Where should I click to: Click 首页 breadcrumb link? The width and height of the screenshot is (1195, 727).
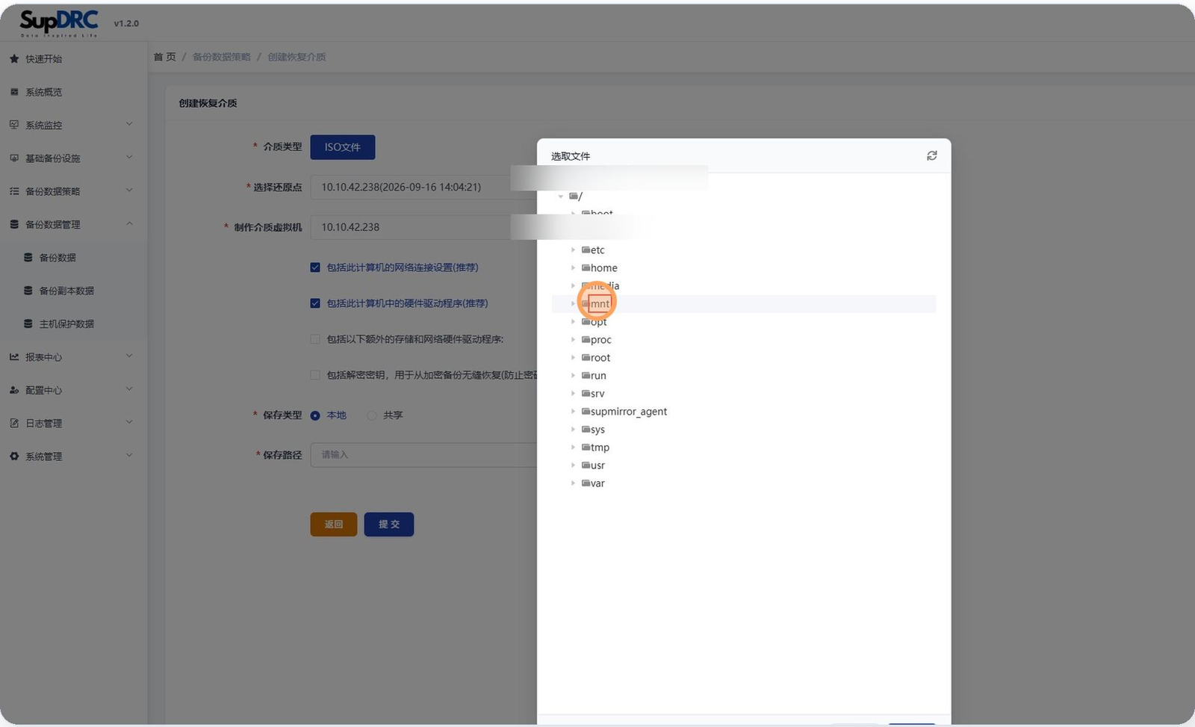164,57
